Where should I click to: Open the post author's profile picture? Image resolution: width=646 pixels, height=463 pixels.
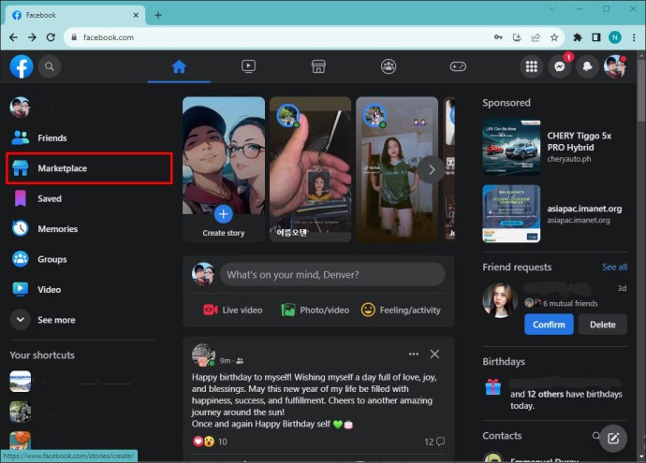(x=203, y=354)
